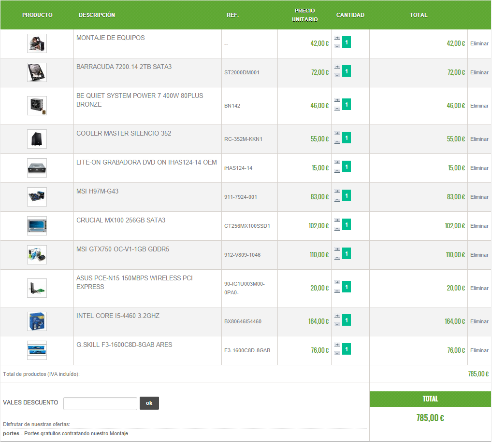Viewport: 492px width, 442px height.
Task: Click 785,00 € in the green TOTAL box
Action: point(430,418)
